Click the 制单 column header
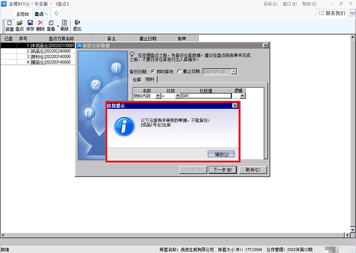This screenshot has height=253, width=356. (x=182, y=39)
